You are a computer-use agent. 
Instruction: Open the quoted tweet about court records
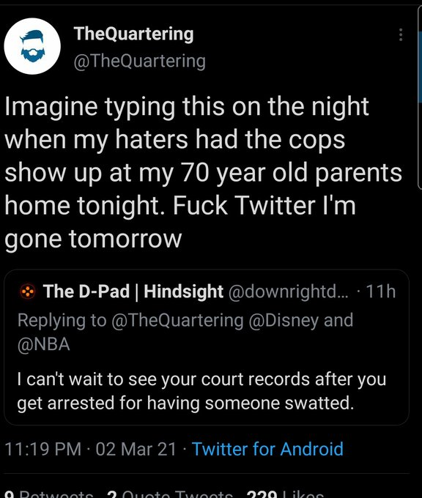coord(207,347)
